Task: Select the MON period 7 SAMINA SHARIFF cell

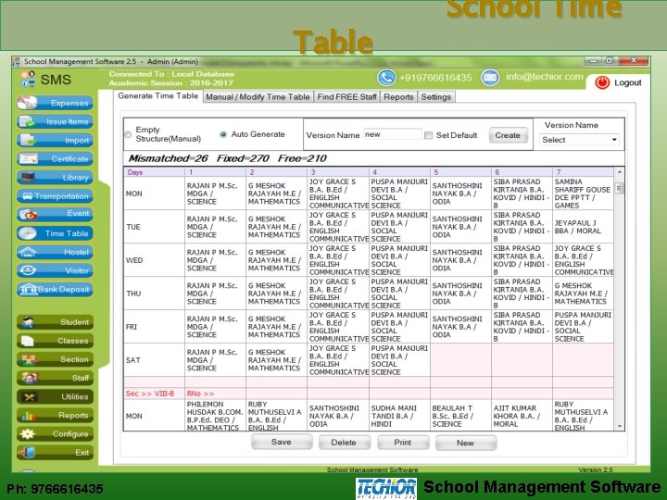Action: click(583, 194)
